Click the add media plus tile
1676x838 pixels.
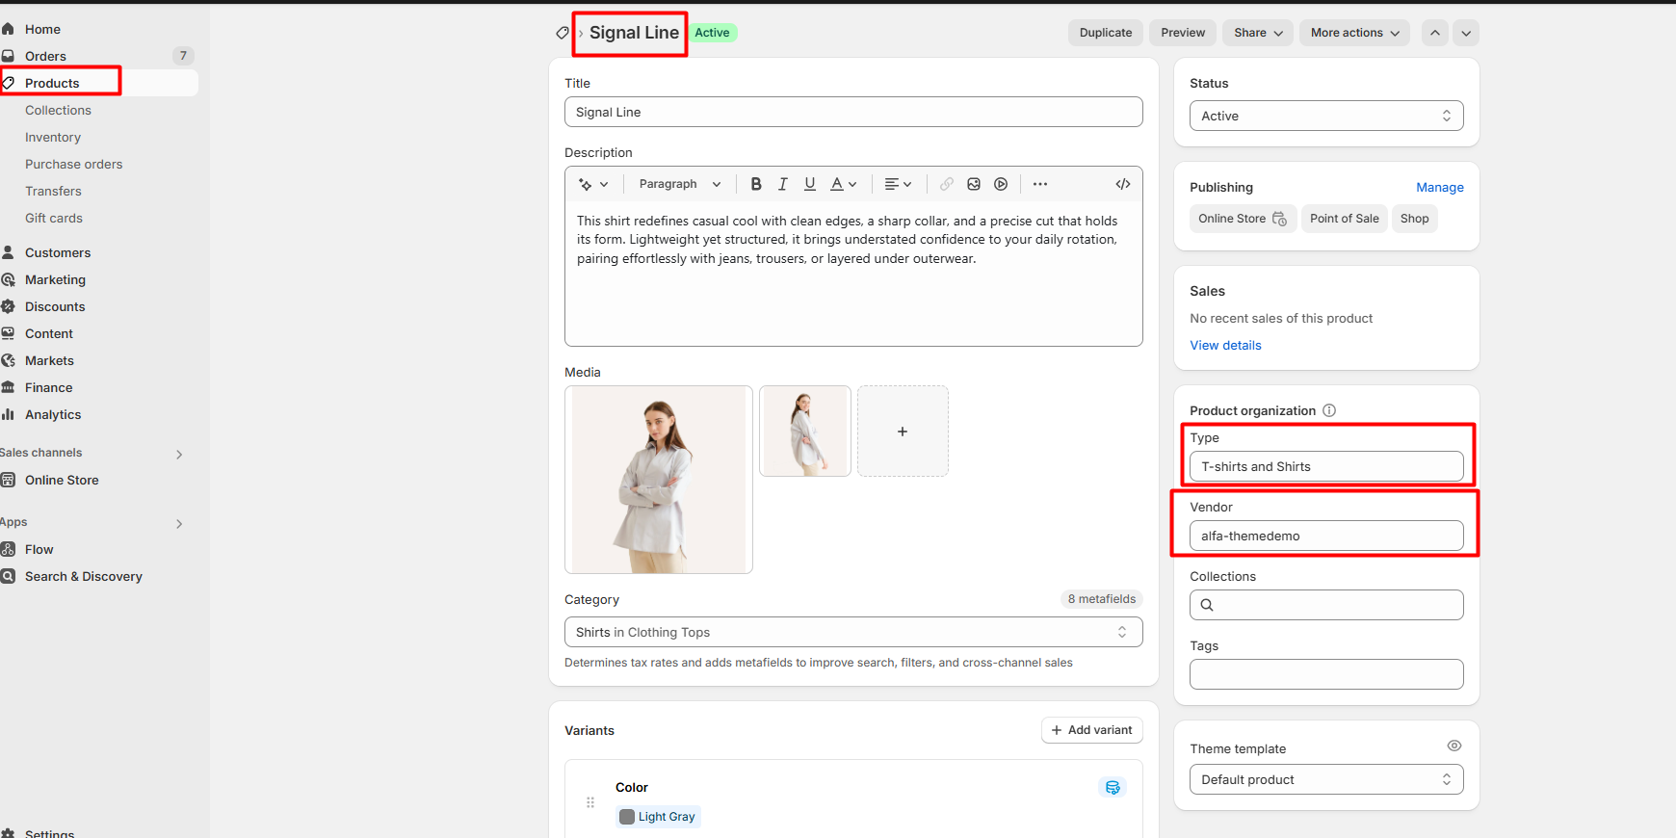tap(903, 432)
